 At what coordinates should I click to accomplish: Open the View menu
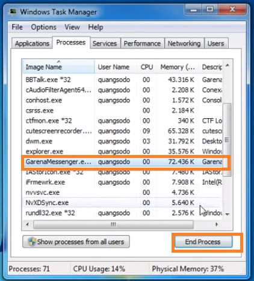point(72,27)
